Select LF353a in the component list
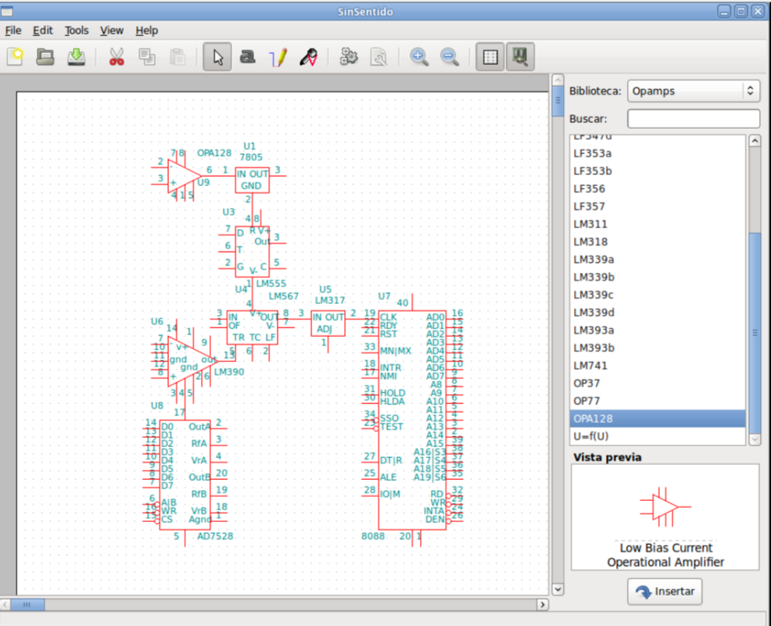 (x=658, y=153)
